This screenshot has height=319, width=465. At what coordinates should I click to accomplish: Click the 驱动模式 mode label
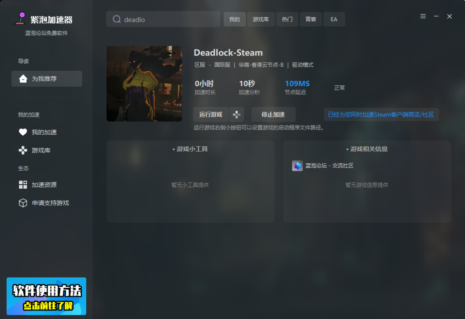tap(302, 65)
